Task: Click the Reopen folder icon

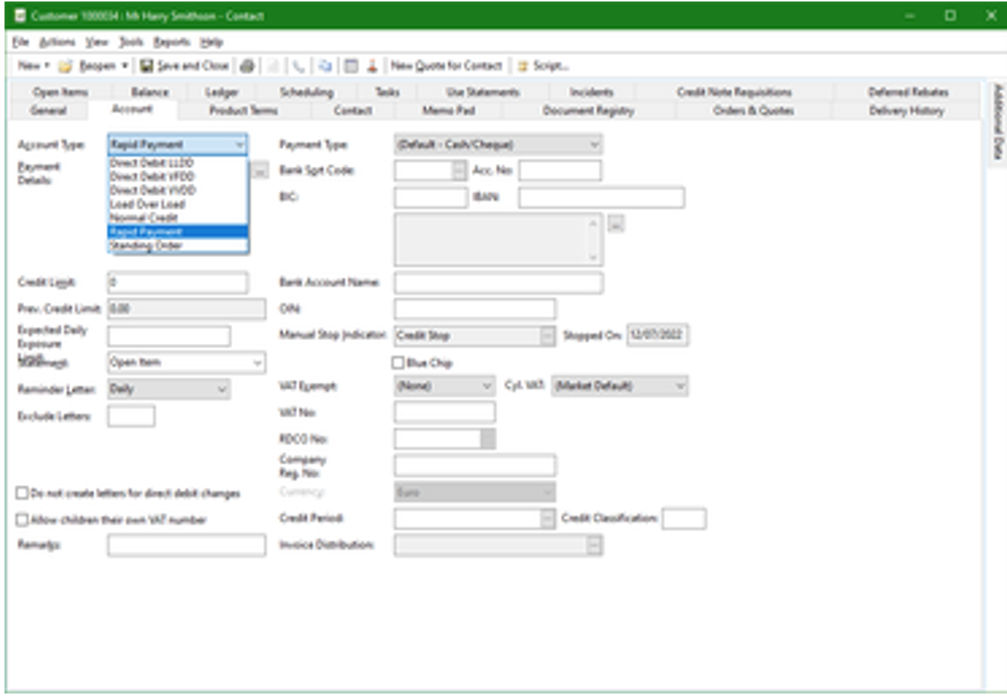Action: pyautogui.click(x=66, y=66)
